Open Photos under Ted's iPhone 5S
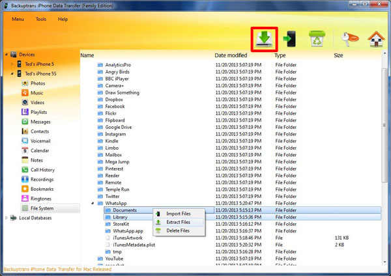The height and width of the screenshot is (276, 391). (38, 83)
